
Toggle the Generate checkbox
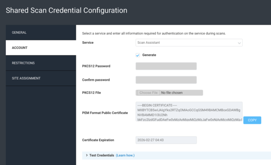(x=138, y=55)
